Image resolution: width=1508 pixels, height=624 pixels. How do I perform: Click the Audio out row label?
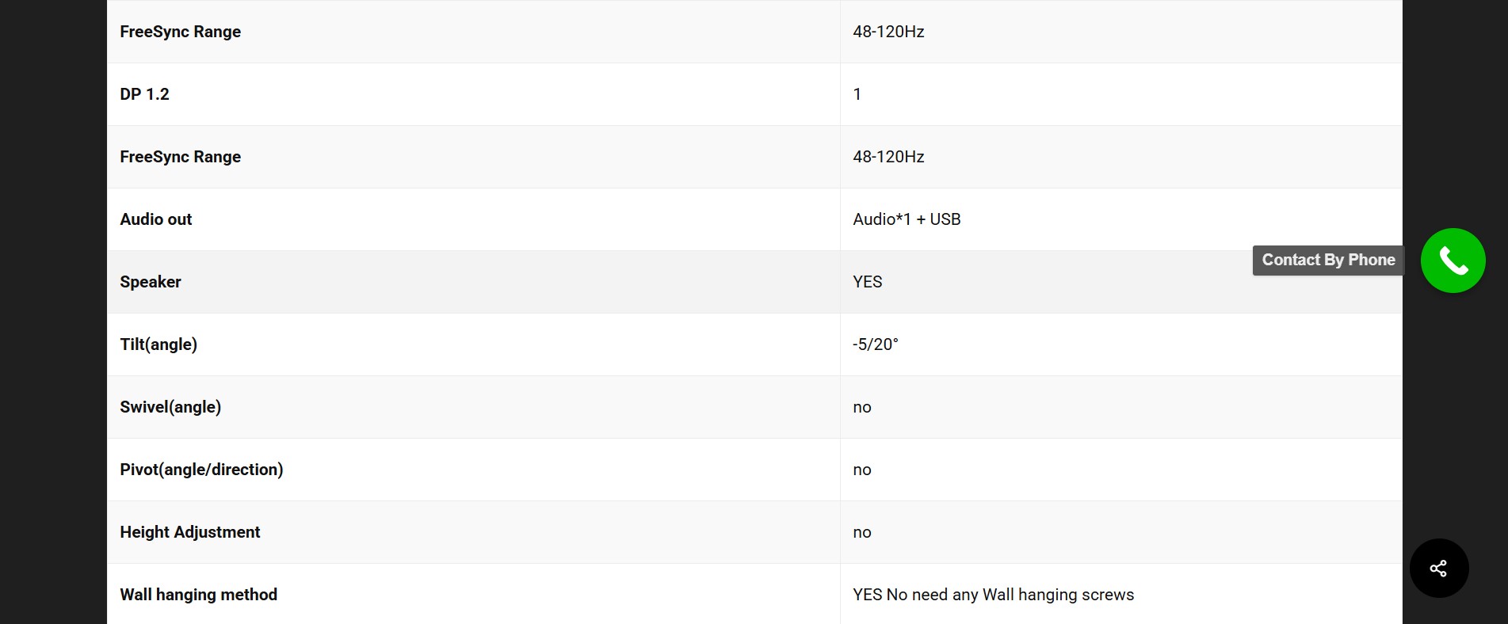coord(156,219)
